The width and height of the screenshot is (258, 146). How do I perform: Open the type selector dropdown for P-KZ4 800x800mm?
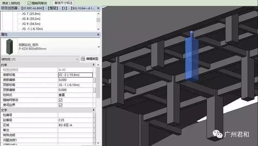click(98, 47)
